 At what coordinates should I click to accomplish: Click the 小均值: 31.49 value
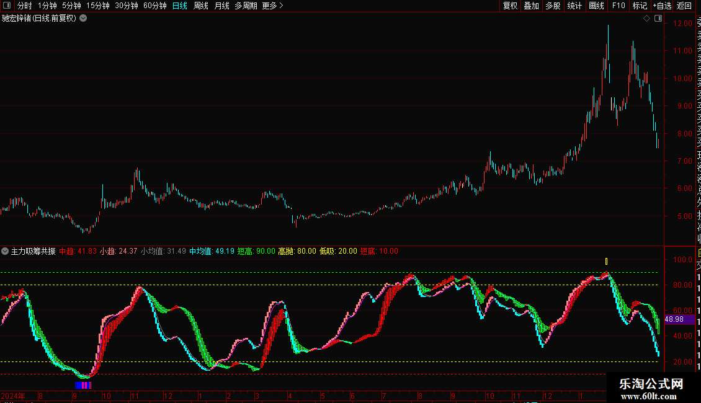point(163,251)
